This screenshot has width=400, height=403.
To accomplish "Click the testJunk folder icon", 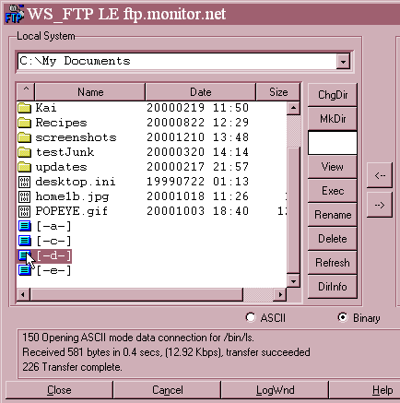I will (x=24, y=152).
